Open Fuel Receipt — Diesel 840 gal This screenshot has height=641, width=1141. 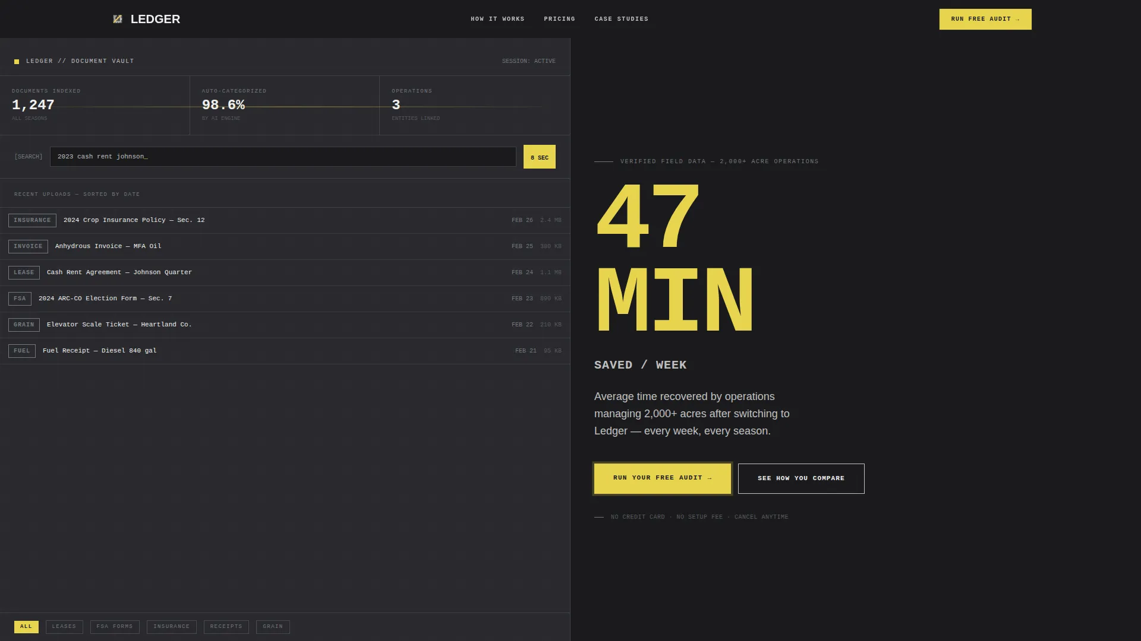[285, 351]
